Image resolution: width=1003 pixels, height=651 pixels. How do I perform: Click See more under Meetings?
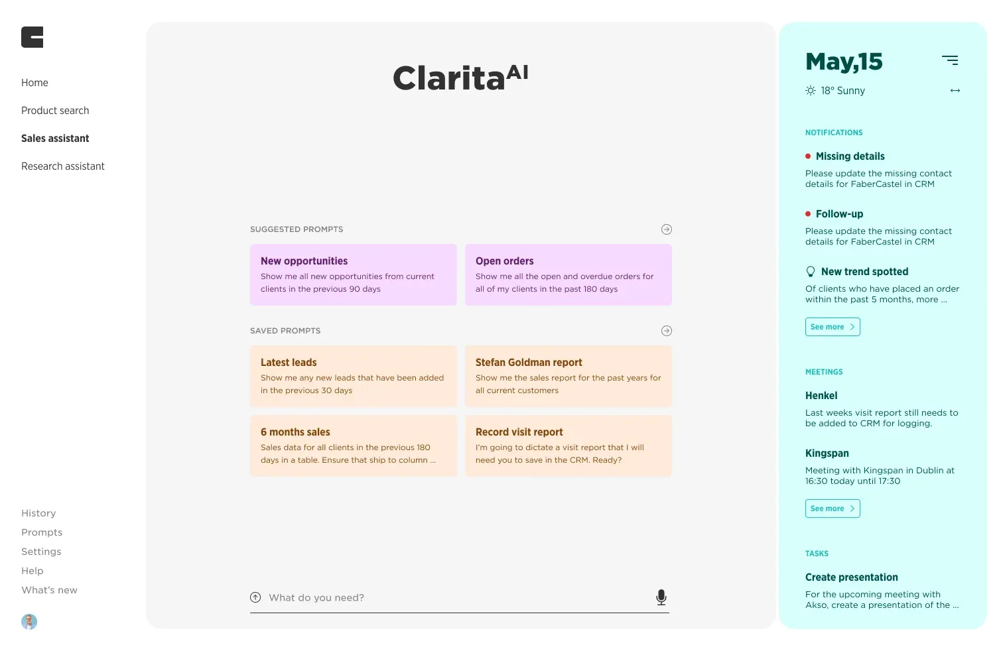pyautogui.click(x=833, y=508)
